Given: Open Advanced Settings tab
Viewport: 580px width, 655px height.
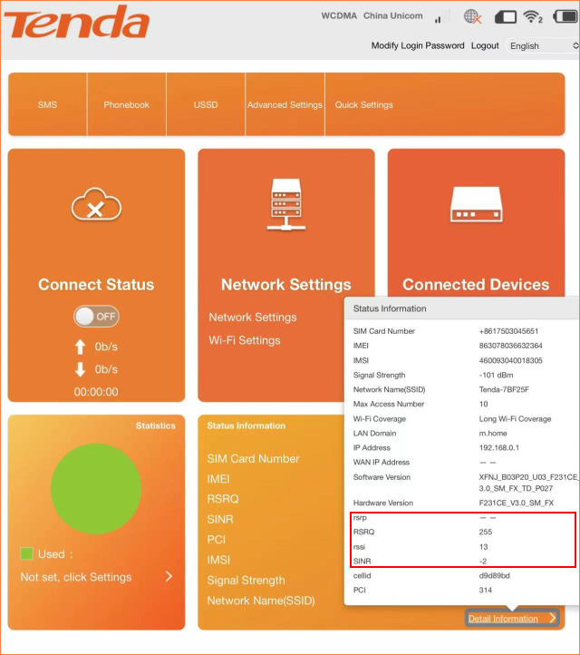Looking at the screenshot, I should click(x=285, y=105).
